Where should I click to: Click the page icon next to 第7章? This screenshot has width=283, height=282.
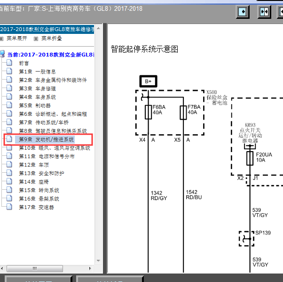pos(9,122)
